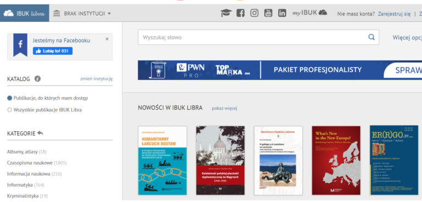Screen dimensions: 422x202
Task: Open the LinkedIn icon in the header
Action: point(282,13)
